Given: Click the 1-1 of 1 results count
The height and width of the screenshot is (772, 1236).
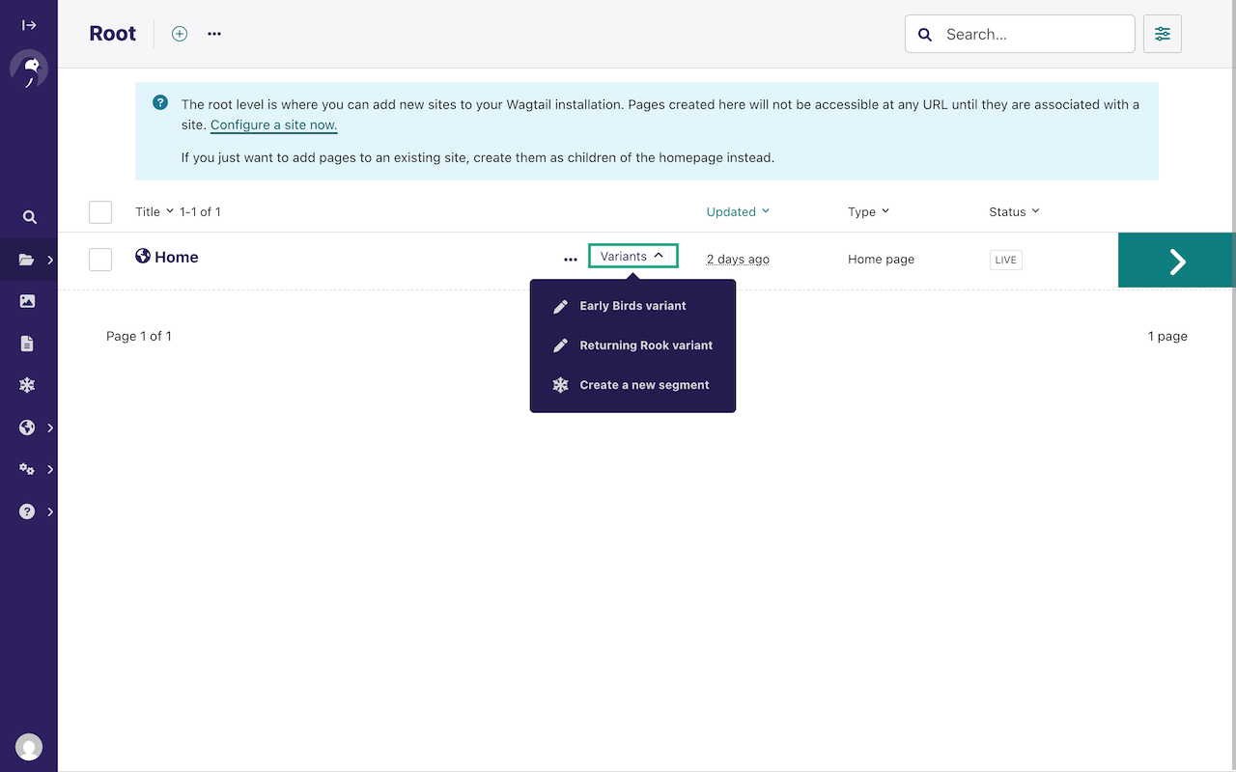Looking at the screenshot, I should [x=200, y=211].
